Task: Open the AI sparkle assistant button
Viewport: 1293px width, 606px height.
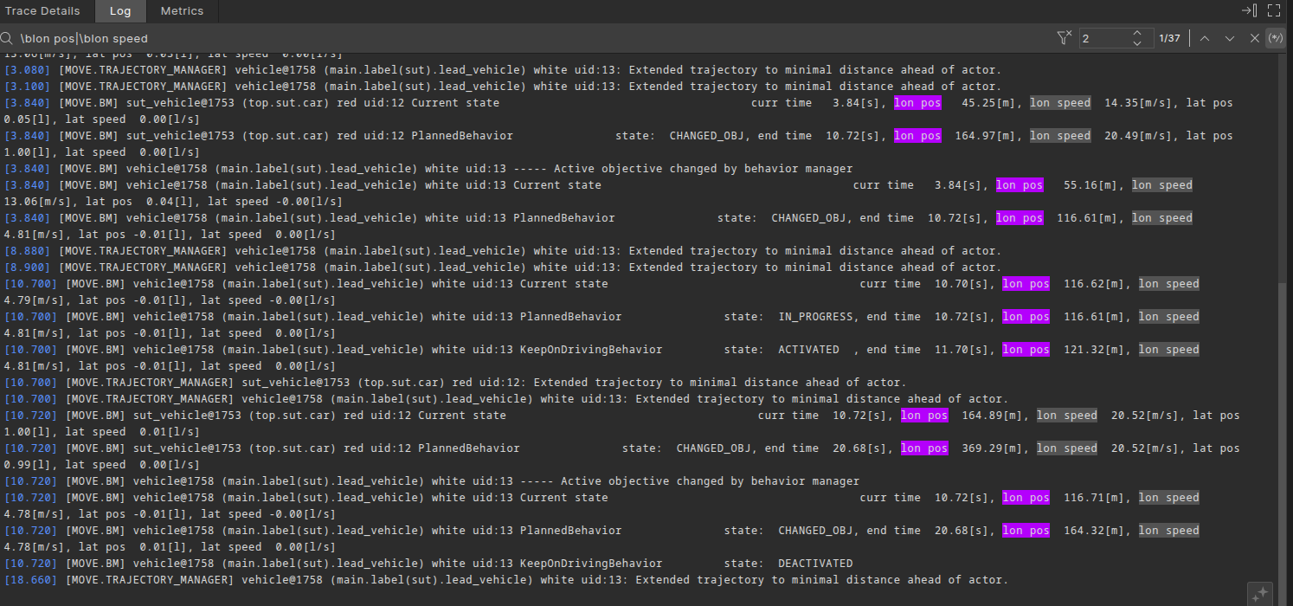Action: coord(1260,593)
